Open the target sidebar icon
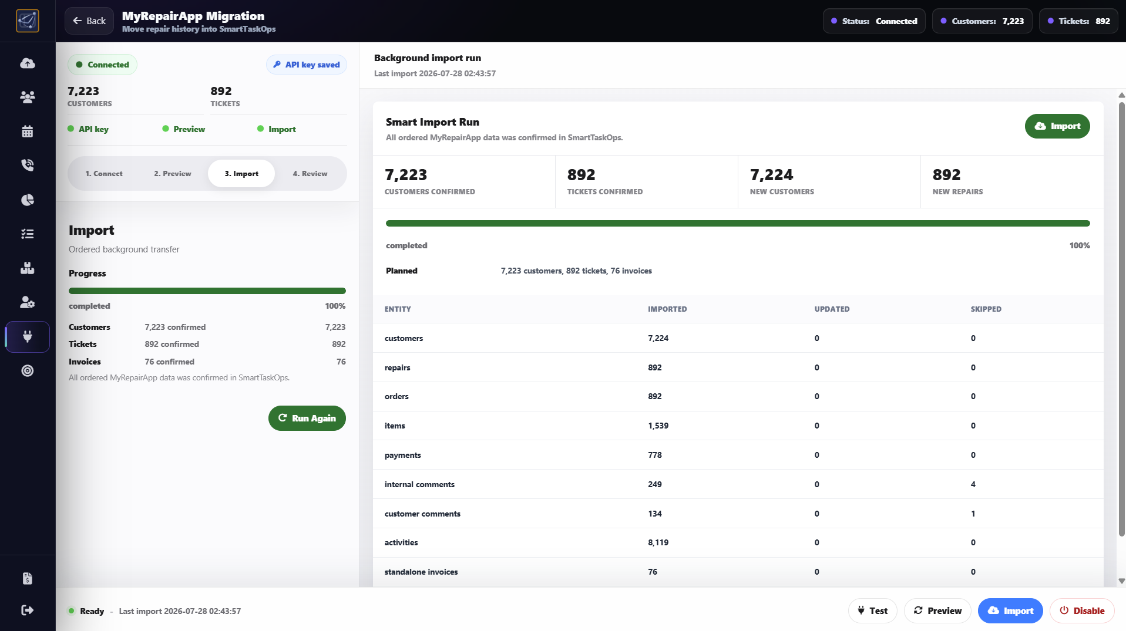 pos(28,370)
